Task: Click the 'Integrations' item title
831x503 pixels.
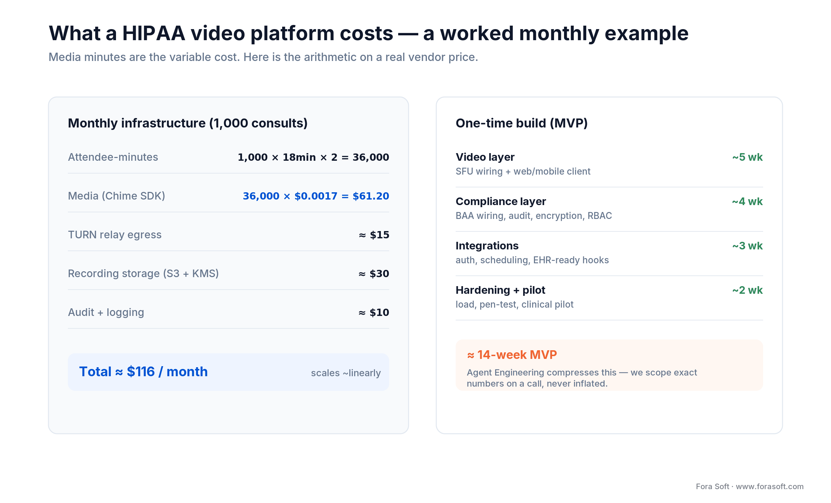Action: pyautogui.click(x=487, y=246)
